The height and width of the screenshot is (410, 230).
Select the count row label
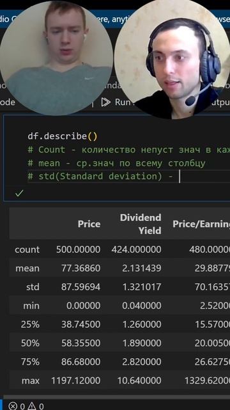pos(27,249)
